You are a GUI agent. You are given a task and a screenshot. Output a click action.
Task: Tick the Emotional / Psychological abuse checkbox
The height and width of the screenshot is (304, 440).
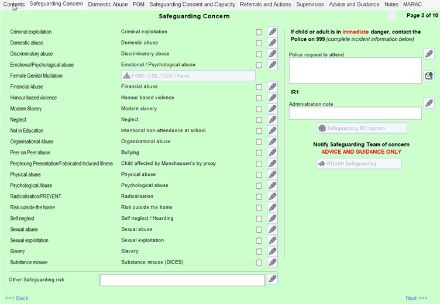(x=259, y=65)
